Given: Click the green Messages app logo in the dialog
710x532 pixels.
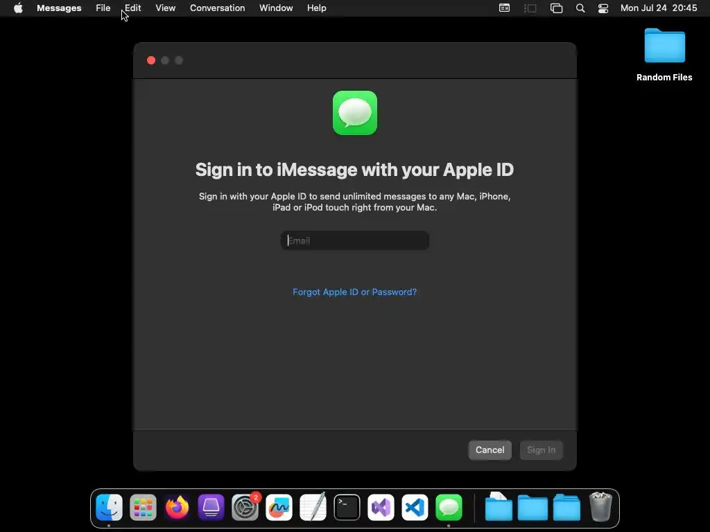Looking at the screenshot, I should 355,113.
